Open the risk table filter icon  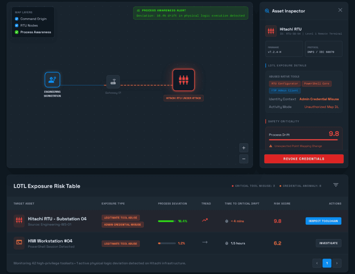pyautogui.click(x=336, y=185)
